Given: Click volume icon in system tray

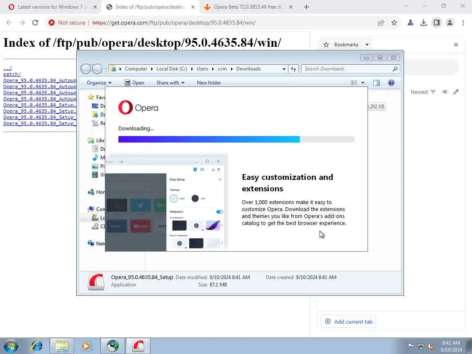Looking at the screenshot, I should point(431,346).
